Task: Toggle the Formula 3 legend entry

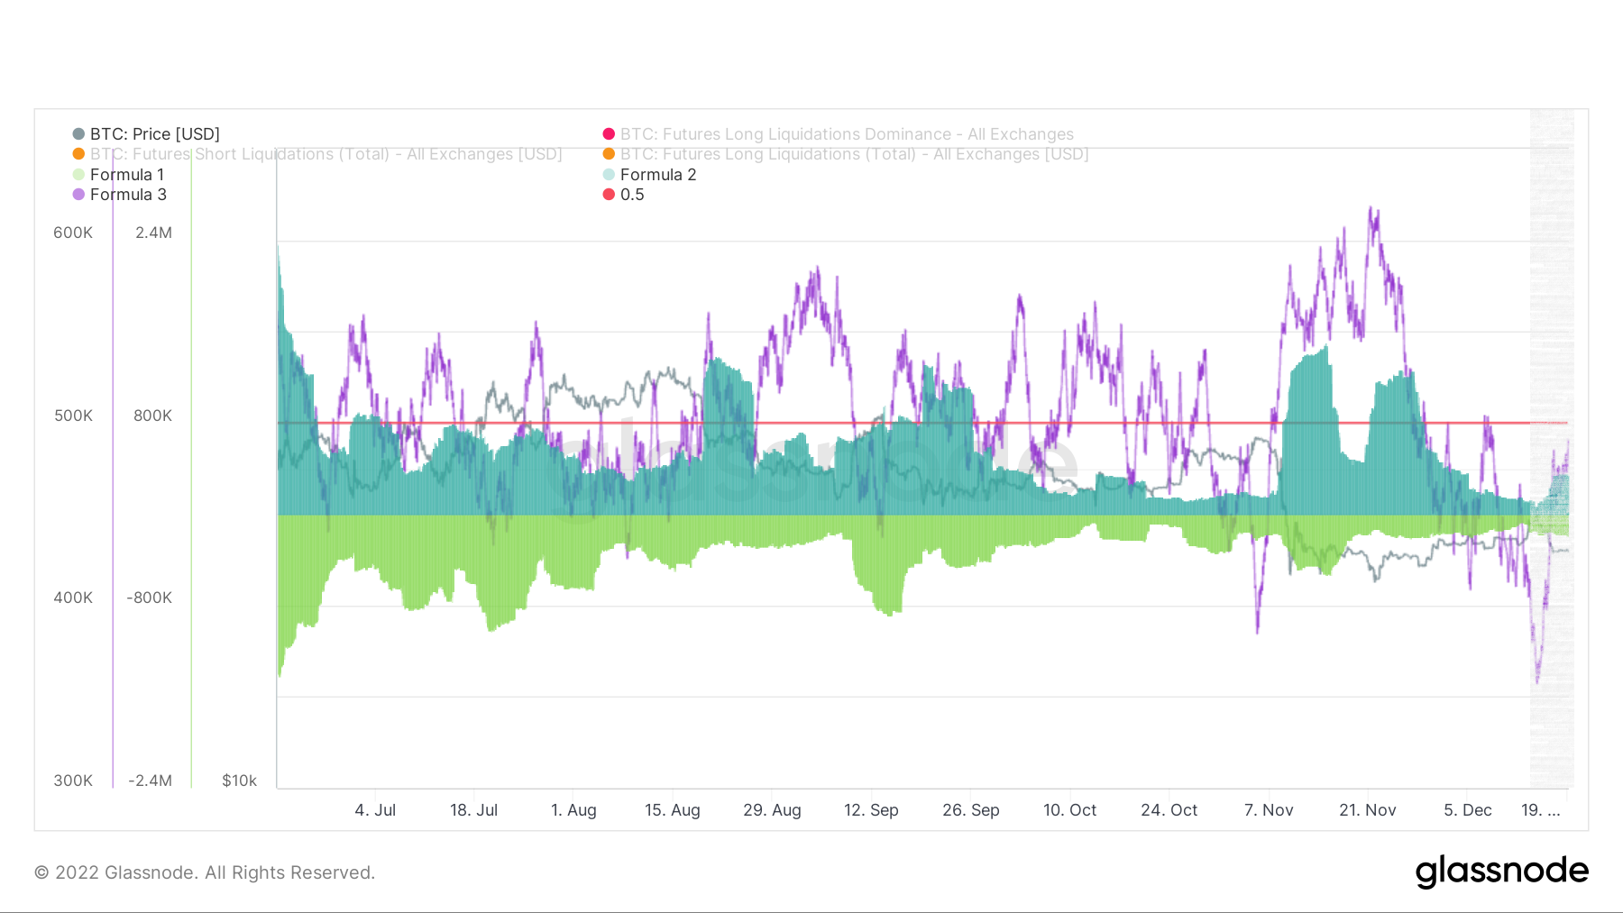Action: [119, 195]
